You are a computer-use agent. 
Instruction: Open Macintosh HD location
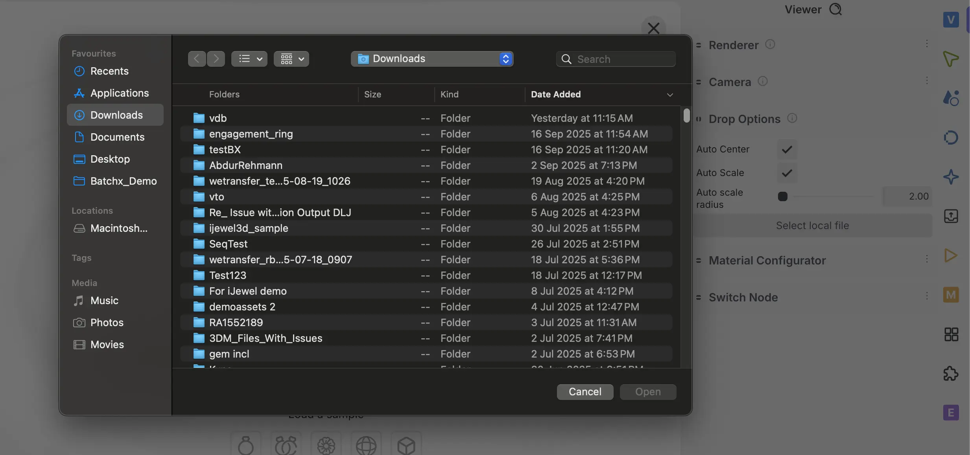115,228
